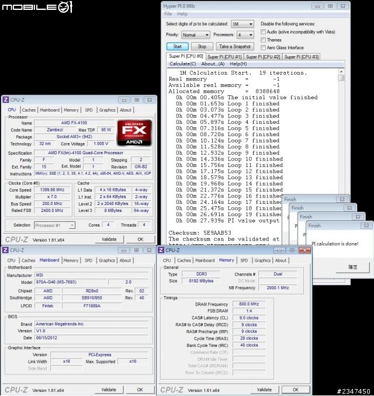Click the motherboard model field 970A-G46 (MS-7693)

tap(71, 282)
